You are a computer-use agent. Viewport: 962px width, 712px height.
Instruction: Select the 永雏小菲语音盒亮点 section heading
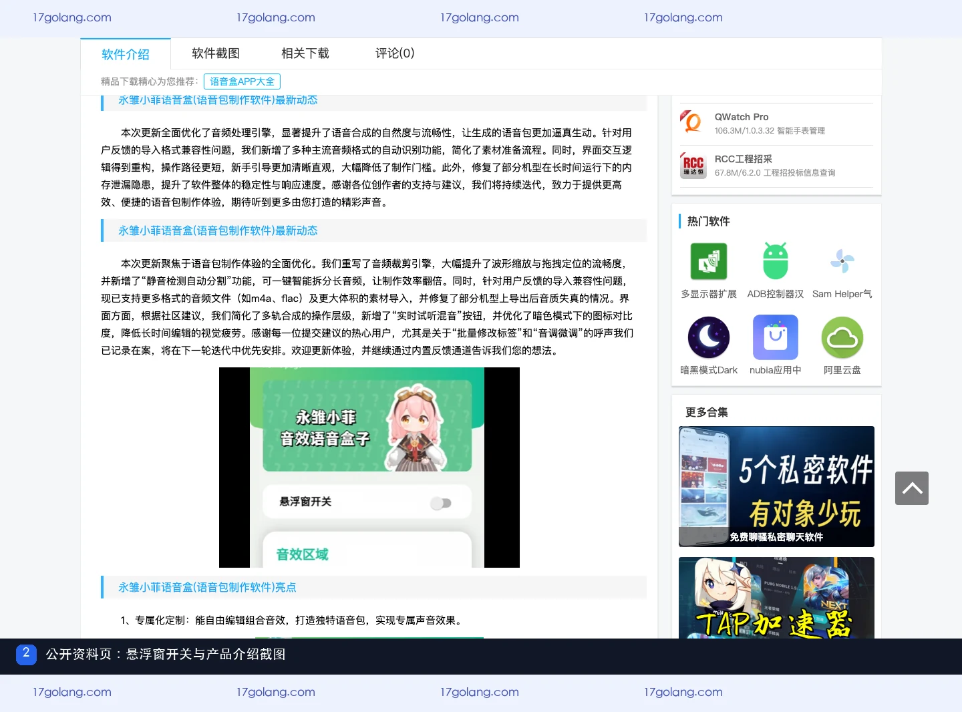click(207, 587)
